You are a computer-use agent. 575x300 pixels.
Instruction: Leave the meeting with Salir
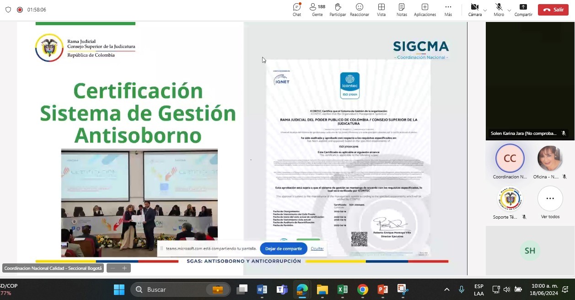553,10
